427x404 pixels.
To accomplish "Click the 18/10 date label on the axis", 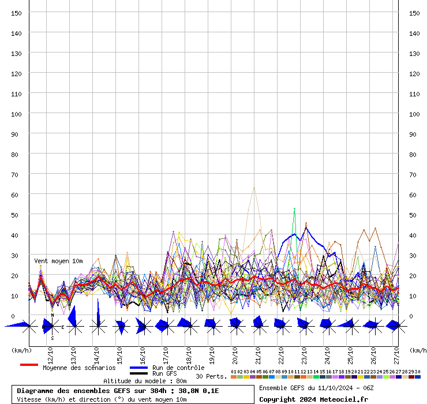I will click(x=189, y=353).
